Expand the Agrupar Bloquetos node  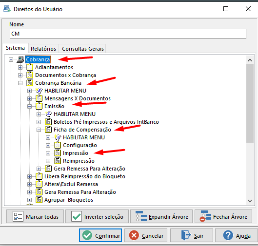point(29,200)
